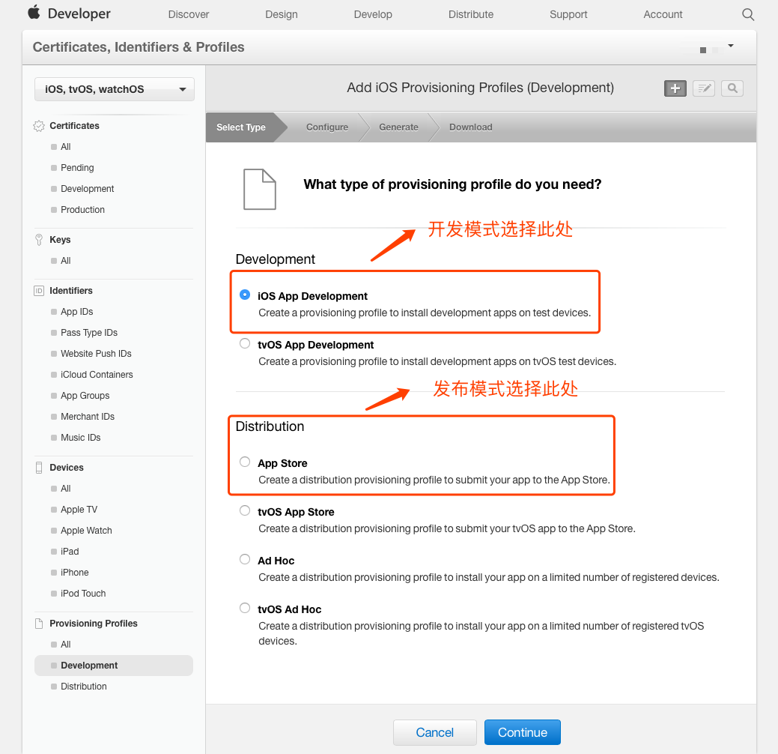Click the Continue button
The width and height of the screenshot is (778, 754).
click(x=523, y=732)
